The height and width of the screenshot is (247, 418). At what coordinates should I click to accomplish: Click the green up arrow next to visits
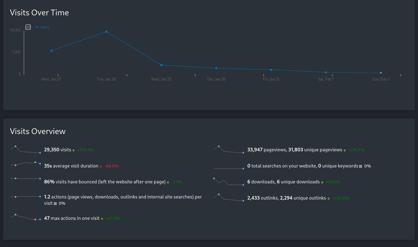click(x=74, y=150)
